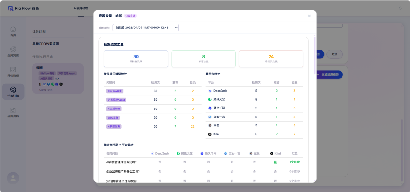Click the RiaFlow睿断 keyword tag in table
The width and height of the screenshot is (410, 192).
click(115, 91)
